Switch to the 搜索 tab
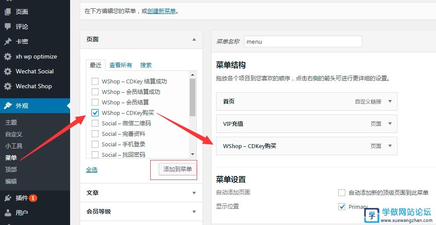This screenshot has width=436, height=225. (x=146, y=65)
